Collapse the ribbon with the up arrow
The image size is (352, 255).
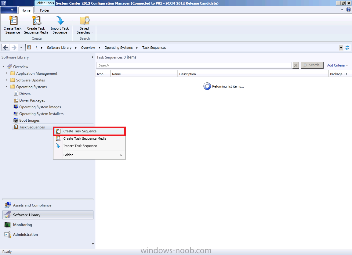point(342,10)
